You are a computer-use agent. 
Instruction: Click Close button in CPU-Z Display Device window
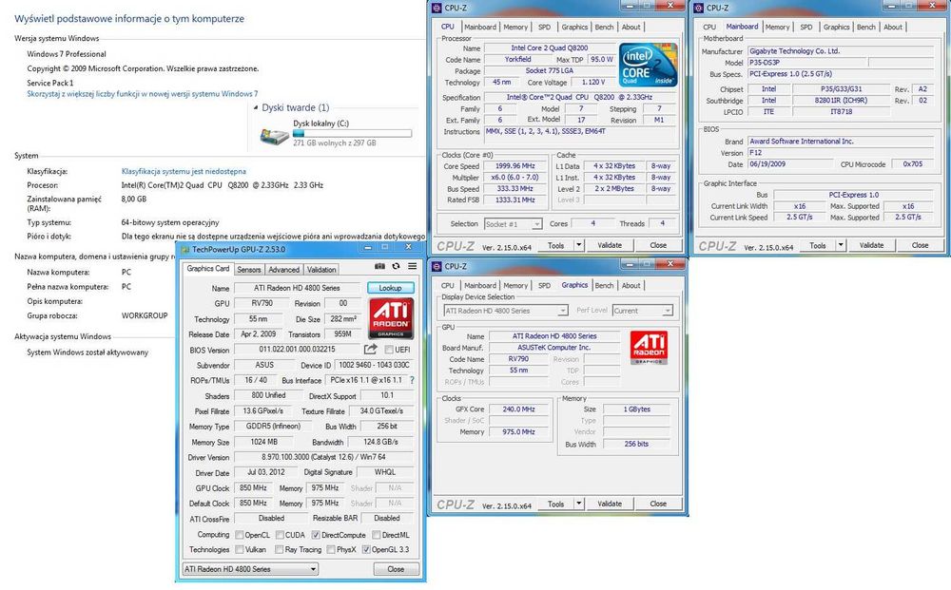coord(658,504)
